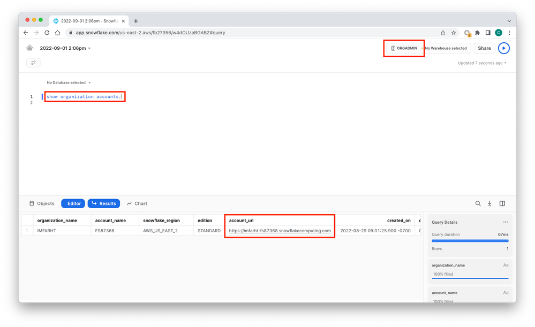Viewport: 535px width, 327px height.
Task: Open a new browser tab
Action: (136, 21)
